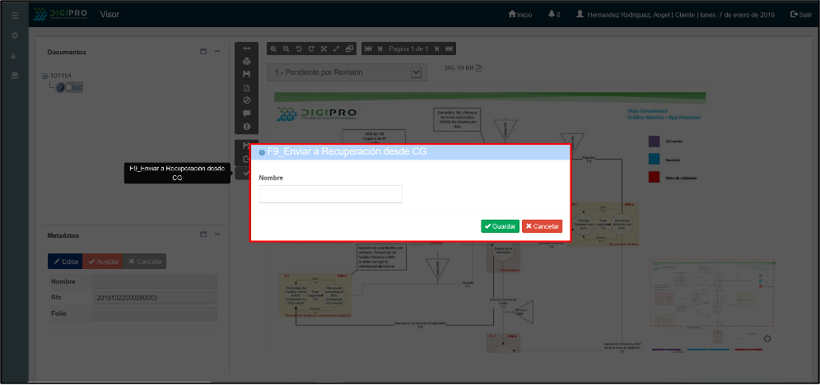Click the Editar button in Metadatos

coord(65,262)
